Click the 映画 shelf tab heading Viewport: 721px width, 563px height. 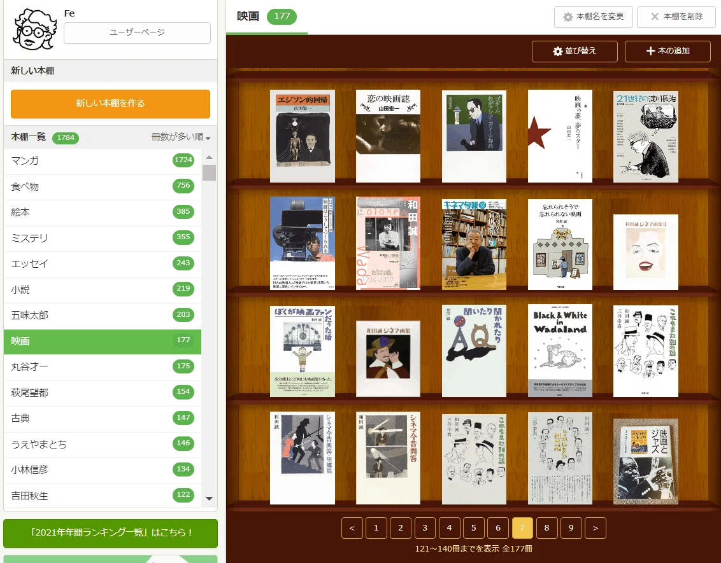click(x=267, y=17)
